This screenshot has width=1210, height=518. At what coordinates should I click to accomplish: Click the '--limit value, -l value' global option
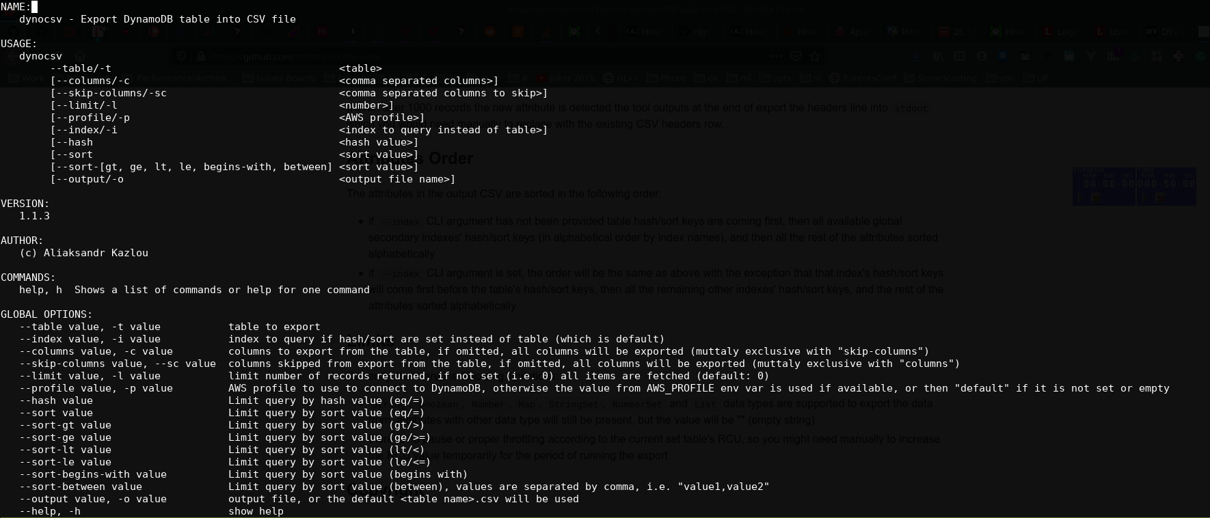click(x=90, y=376)
